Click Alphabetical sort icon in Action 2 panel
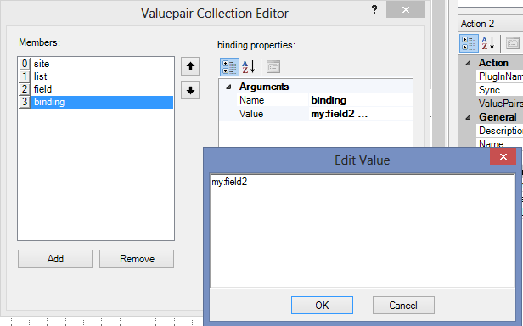Image resolution: width=523 pixels, height=326 pixels. point(488,43)
